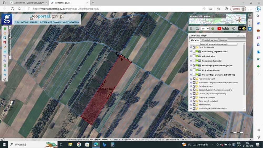Viewport: 263px width, 148px height.
Task: Switch to Legenda tab
Action: click(223, 40)
